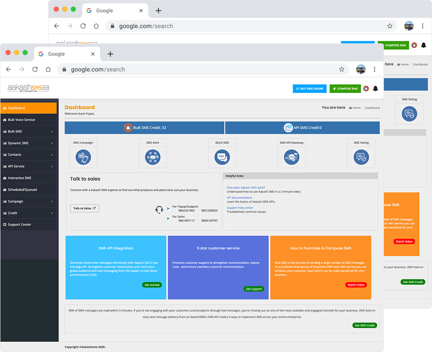Image resolution: width=432 pixels, height=352 pixels.
Task: Click the front window address bar
Action: coord(200,69)
